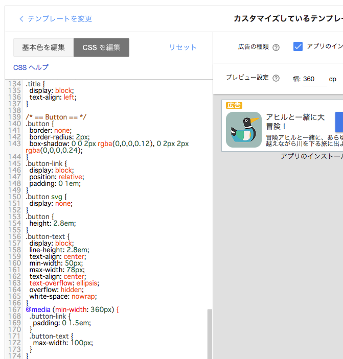Click 'text-overflow: ellipsis;' code line
This screenshot has width=343, height=359.
click(64, 283)
